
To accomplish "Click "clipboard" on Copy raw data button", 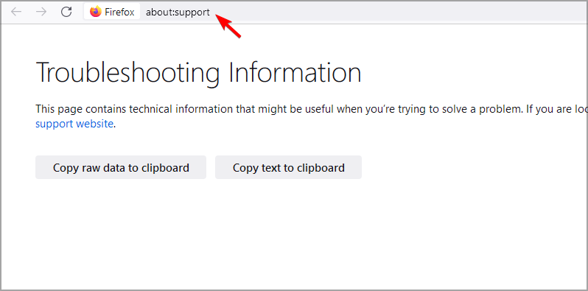I will [165, 168].
